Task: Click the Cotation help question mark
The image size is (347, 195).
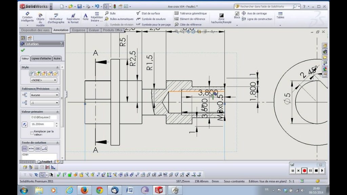Action: coord(61,44)
